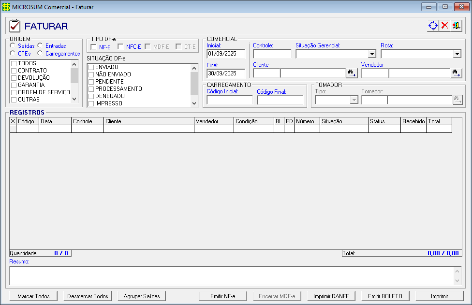Open Cliente search with binoculars icon
The height and width of the screenshot is (305, 472).
352,73
